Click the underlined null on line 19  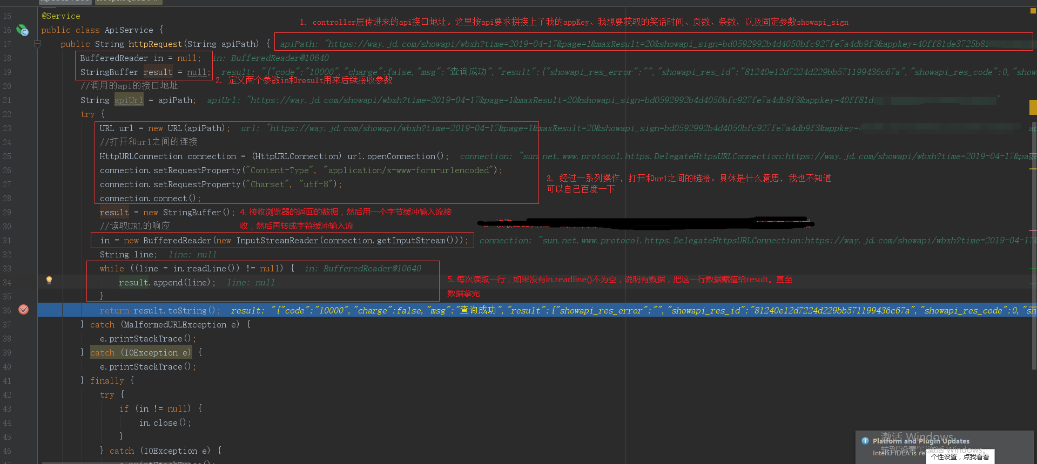tap(197, 72)
